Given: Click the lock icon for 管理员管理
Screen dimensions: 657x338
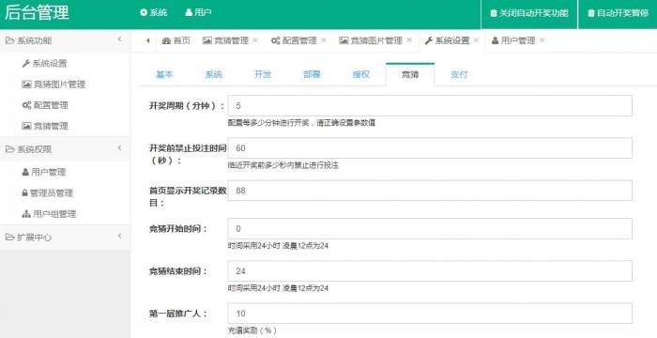Looking at the screenshot, I should pos(24,192).
